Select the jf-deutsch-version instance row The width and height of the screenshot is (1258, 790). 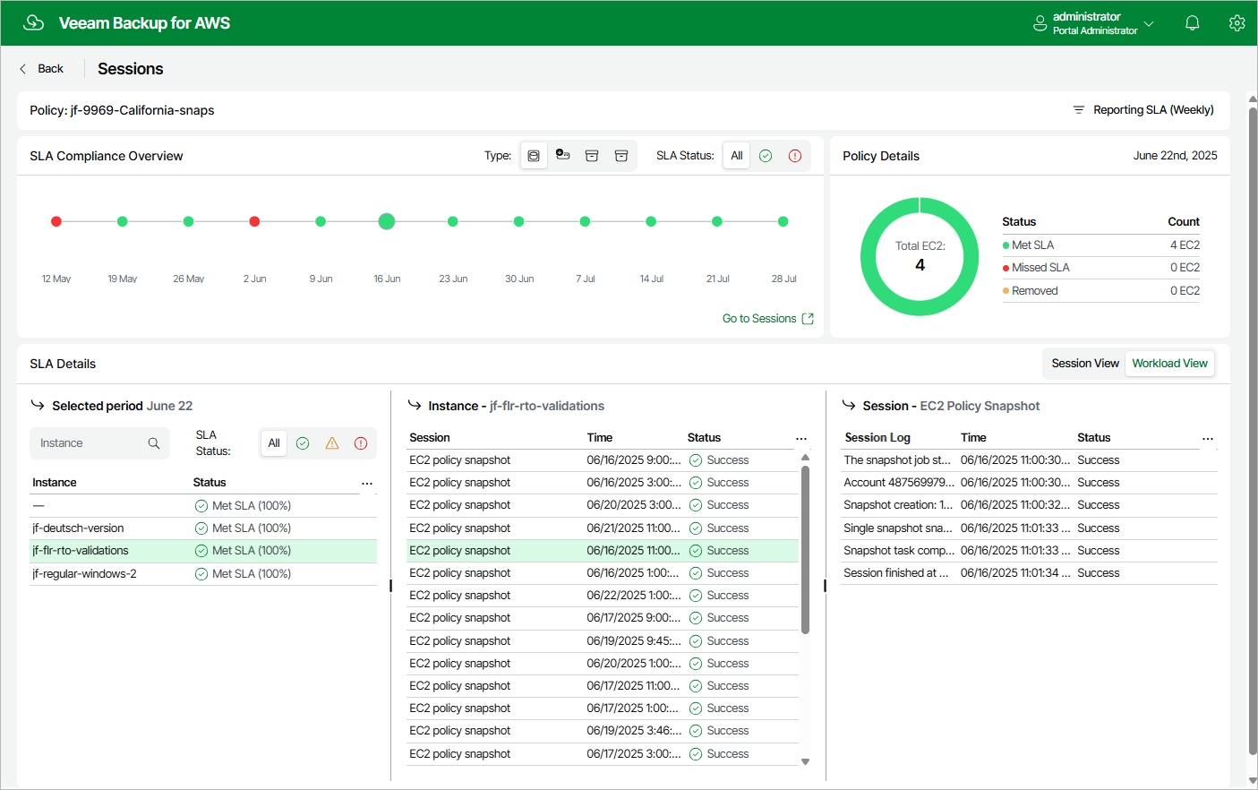203,528
